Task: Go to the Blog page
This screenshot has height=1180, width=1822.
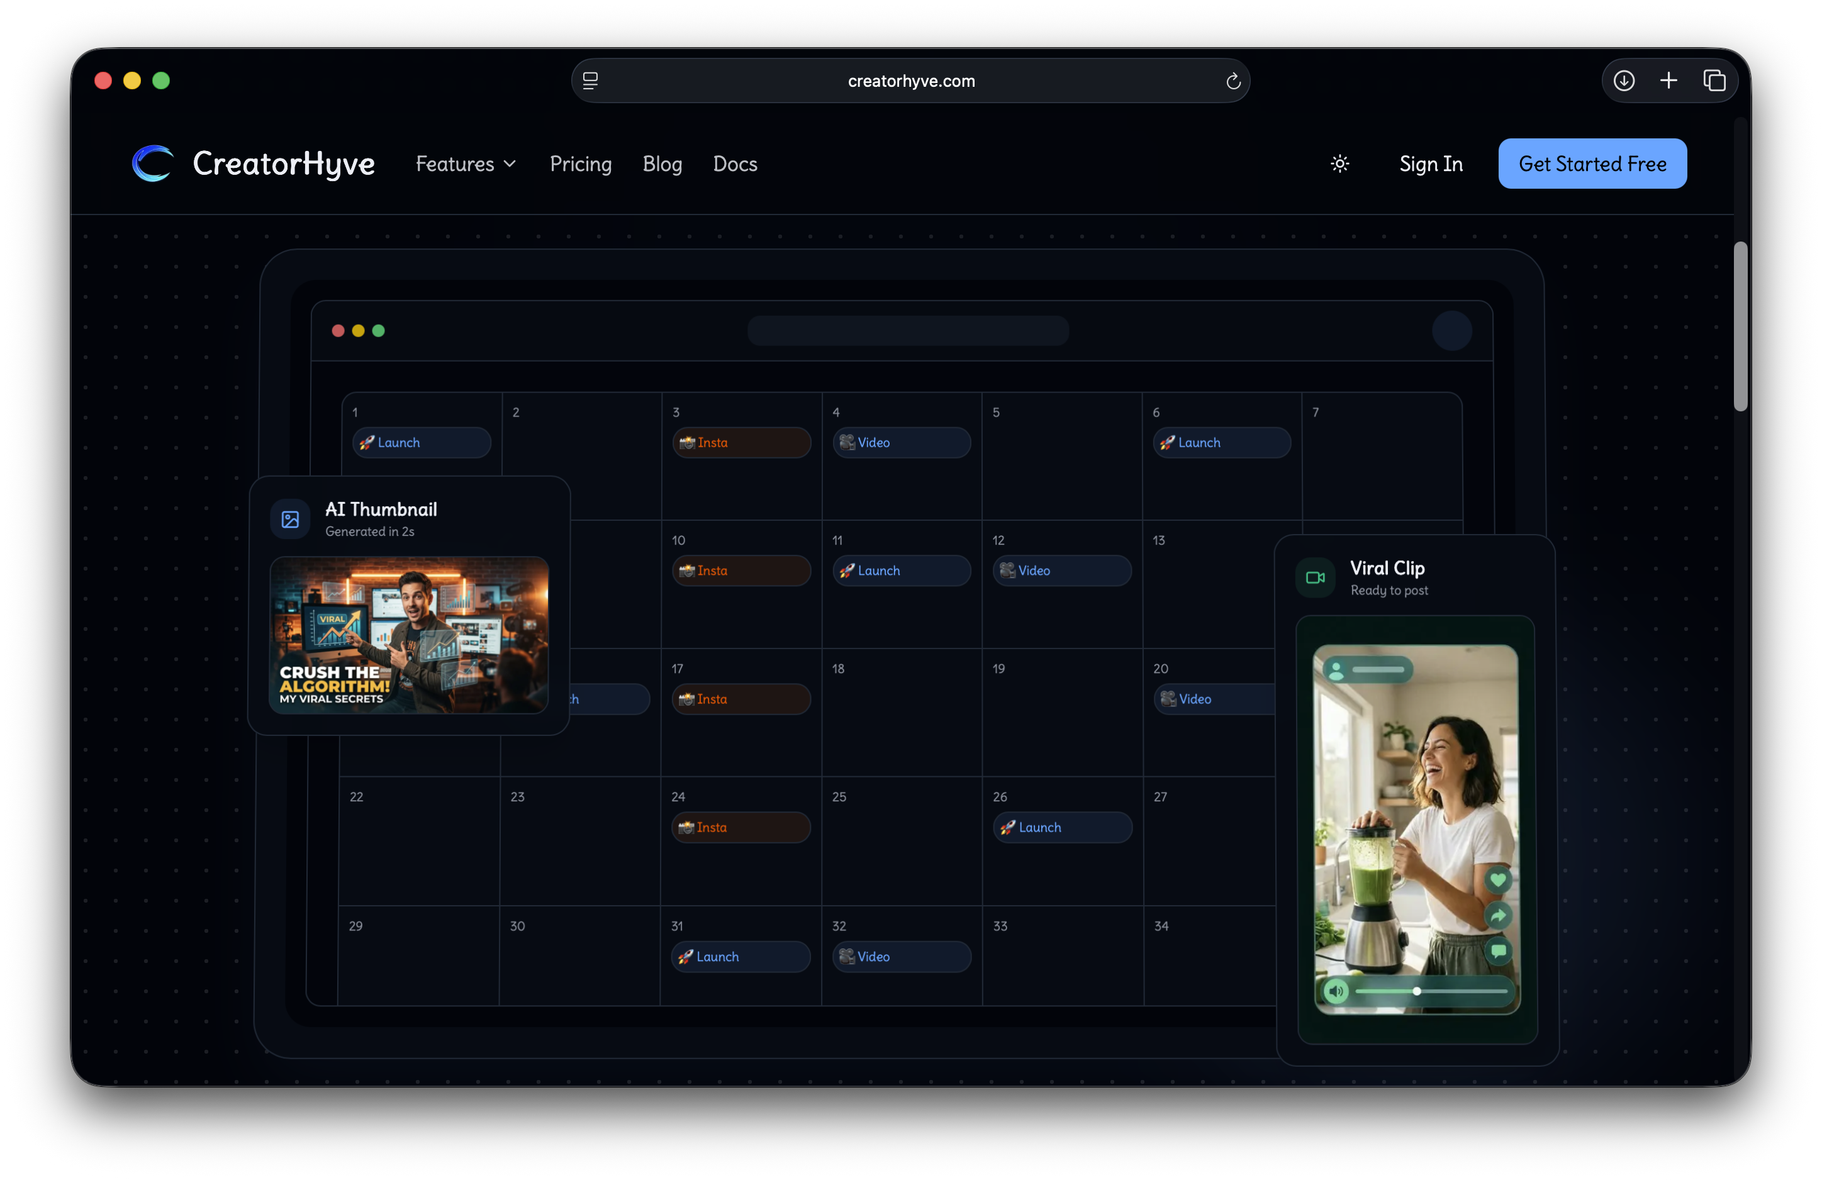Action: (662, 164)
